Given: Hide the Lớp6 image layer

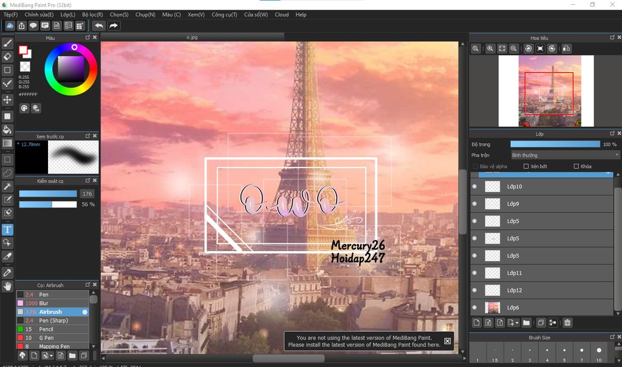Looking at the screenshot, I should coord(474,307).
